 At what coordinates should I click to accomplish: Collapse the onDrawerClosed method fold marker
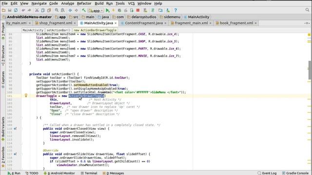[21, 128]
